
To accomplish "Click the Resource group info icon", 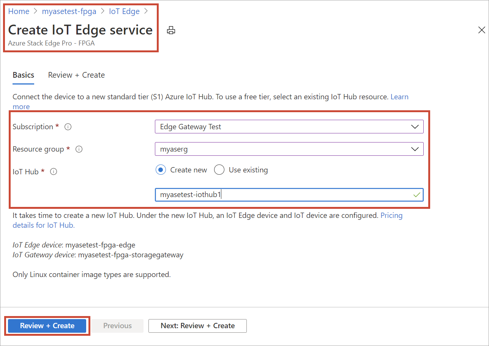I will pos(79,149).
